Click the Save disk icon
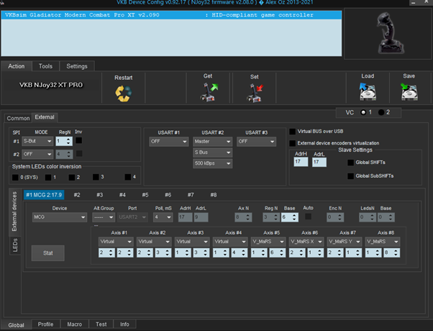 [409, 91]
